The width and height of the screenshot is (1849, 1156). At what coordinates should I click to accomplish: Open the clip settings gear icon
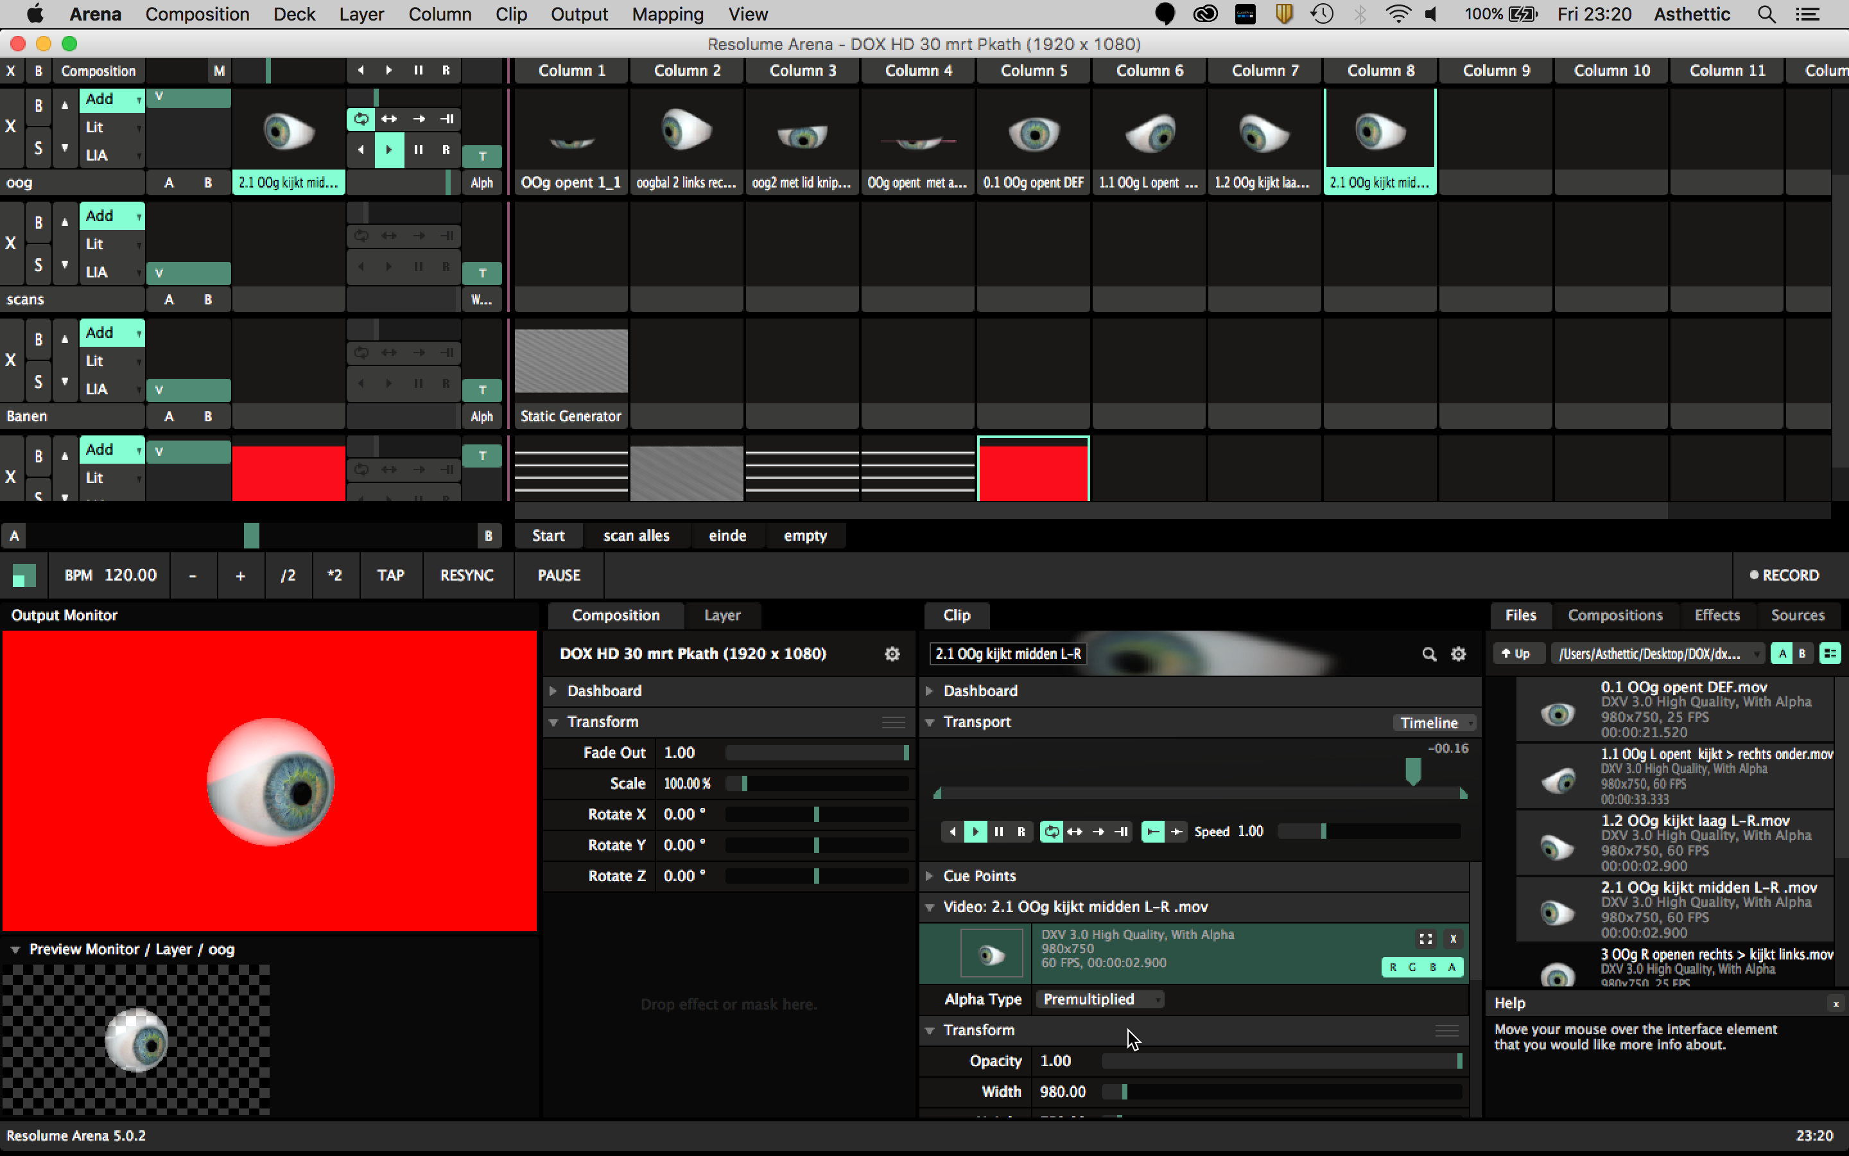1458,654
